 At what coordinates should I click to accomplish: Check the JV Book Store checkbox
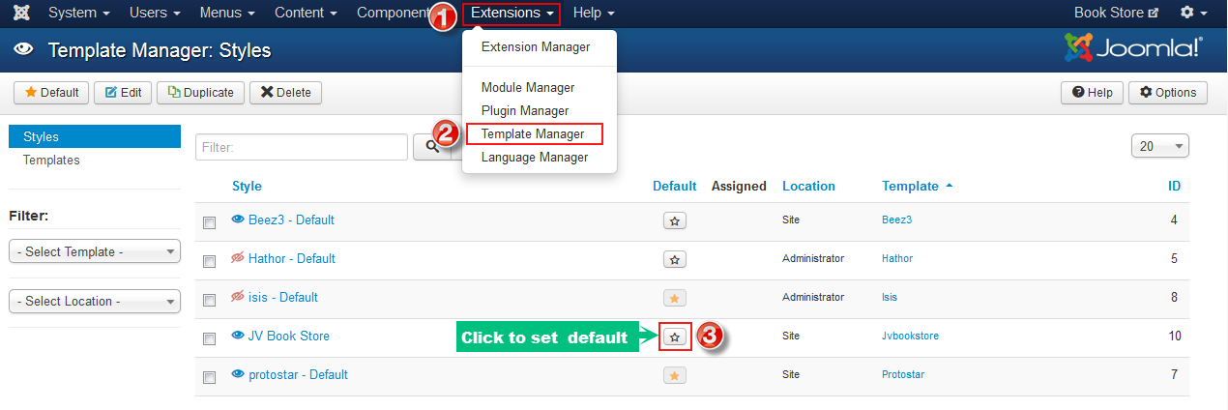(209, 338)
